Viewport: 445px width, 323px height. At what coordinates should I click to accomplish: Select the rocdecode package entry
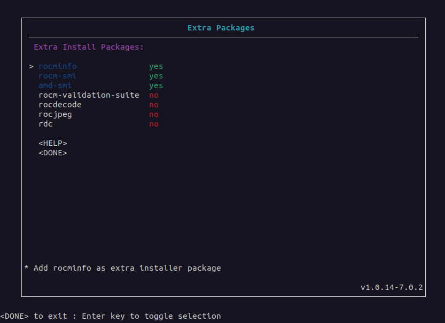pyautogui.click(x=60, y=105)
